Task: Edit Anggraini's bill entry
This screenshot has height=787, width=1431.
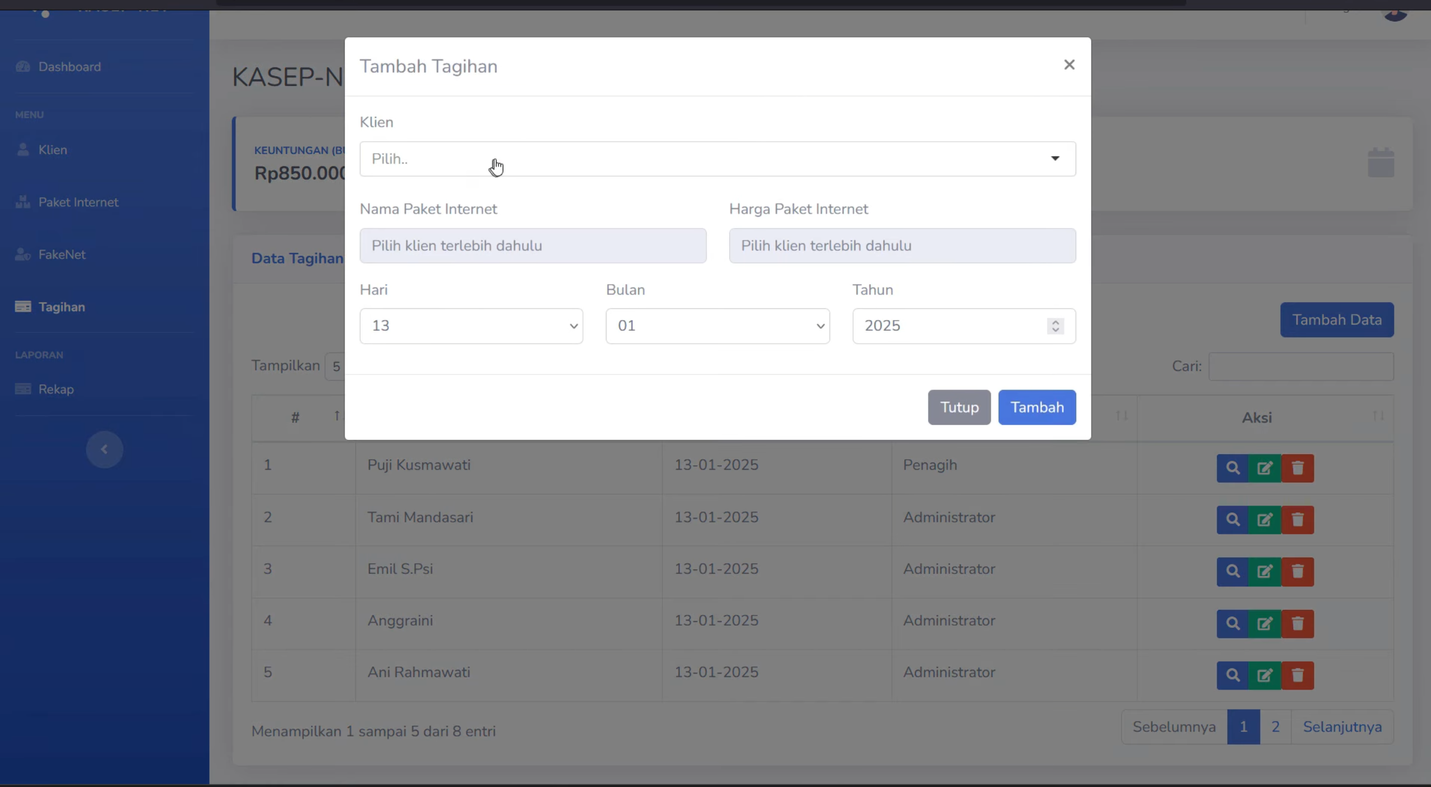Action: [1265, 623]
